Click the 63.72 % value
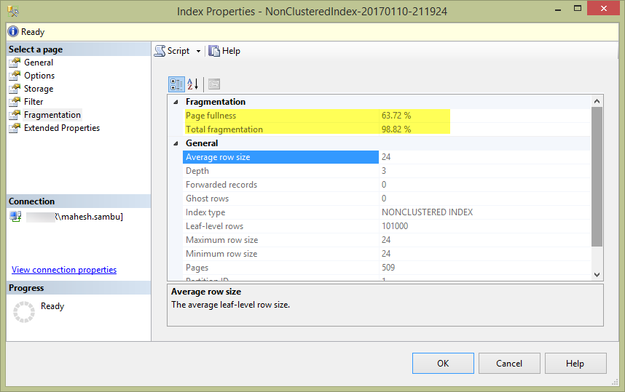This screenshot has height=392, width=625. pos(396,116)
